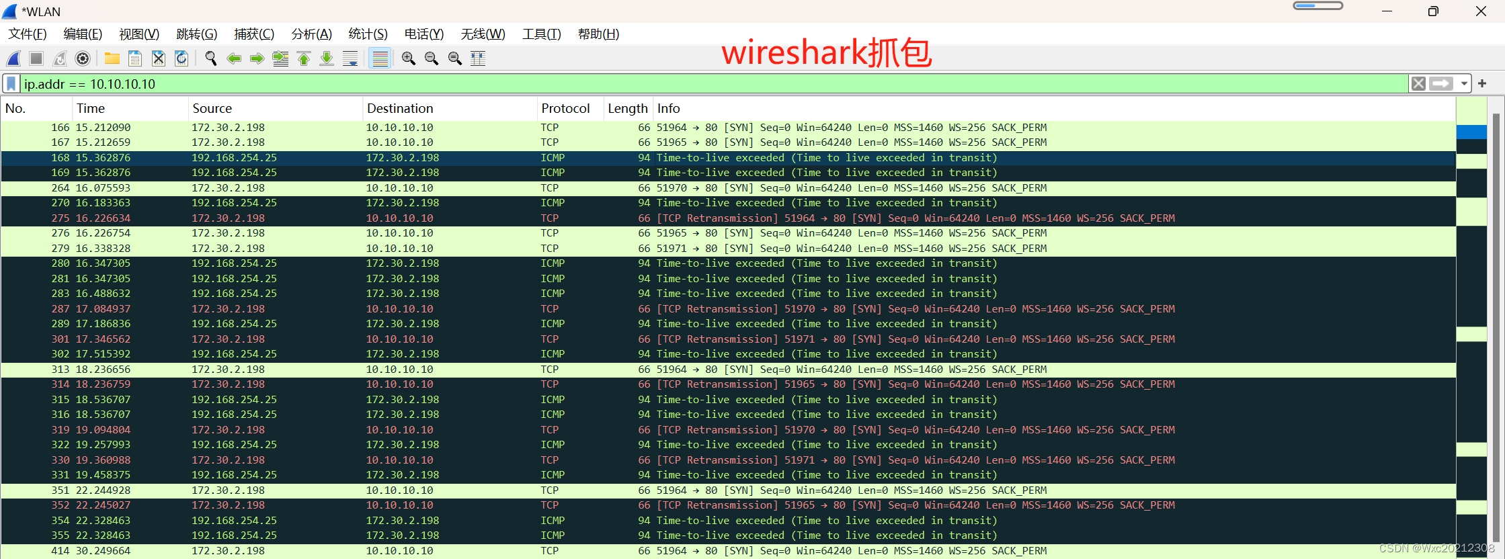Select packet 319 retransmission 51970 row
1505x559 pixels.
tap(728, 430)
